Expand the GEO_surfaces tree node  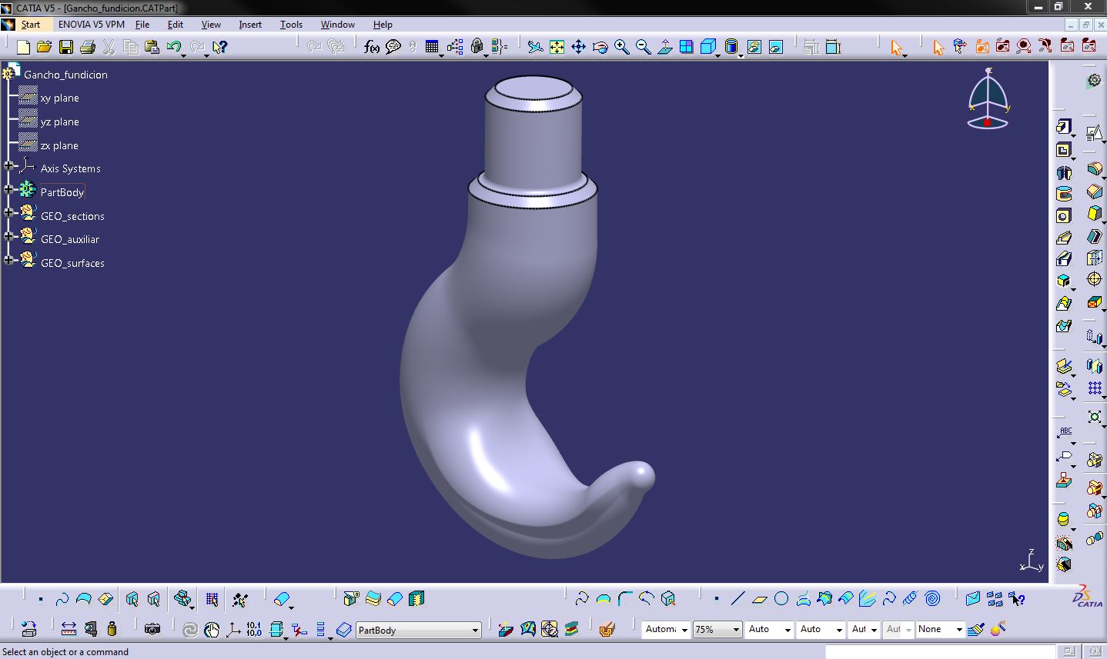click(8, 260)
